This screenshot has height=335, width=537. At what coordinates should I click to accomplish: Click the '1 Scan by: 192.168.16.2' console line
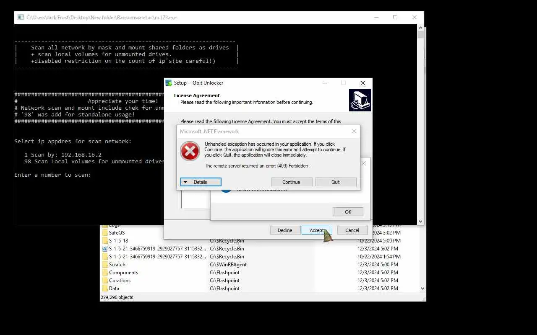(63, 155)
